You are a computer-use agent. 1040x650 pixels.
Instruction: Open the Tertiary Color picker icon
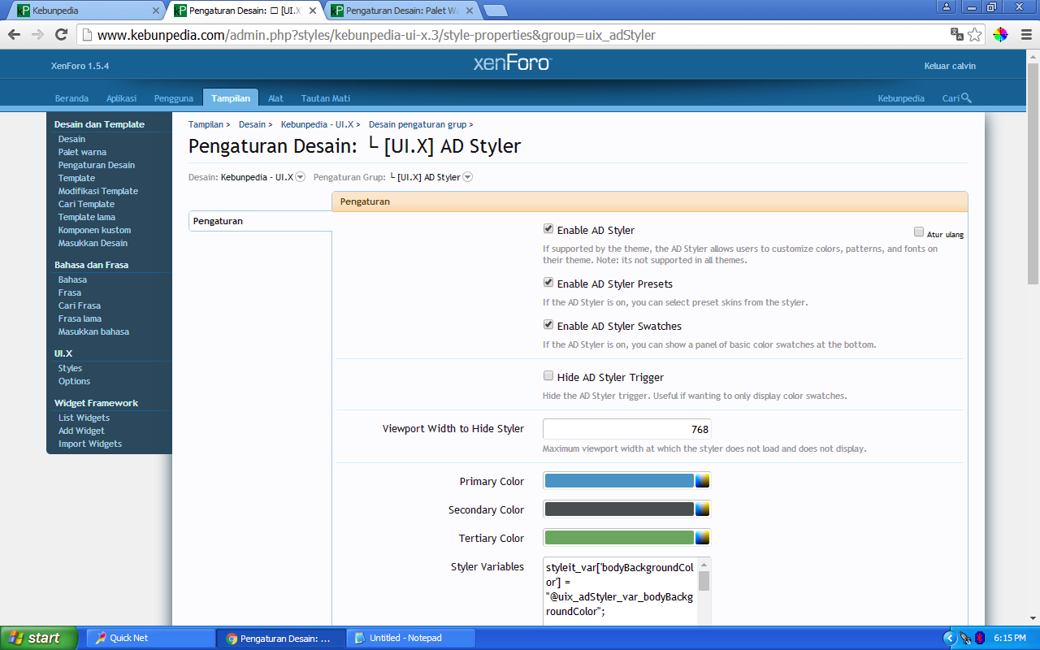point(703,538)
